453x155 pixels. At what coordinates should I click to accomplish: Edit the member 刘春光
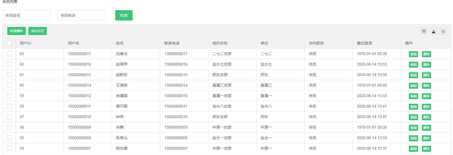[413, 54]
